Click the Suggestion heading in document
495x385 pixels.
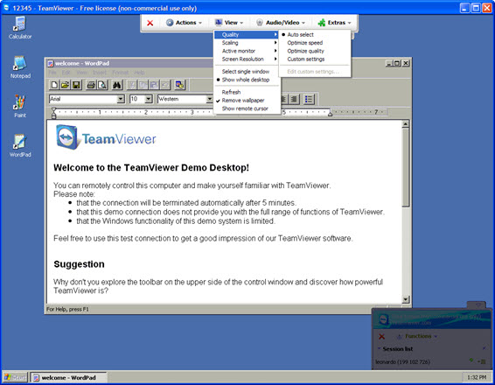(79, 264)
